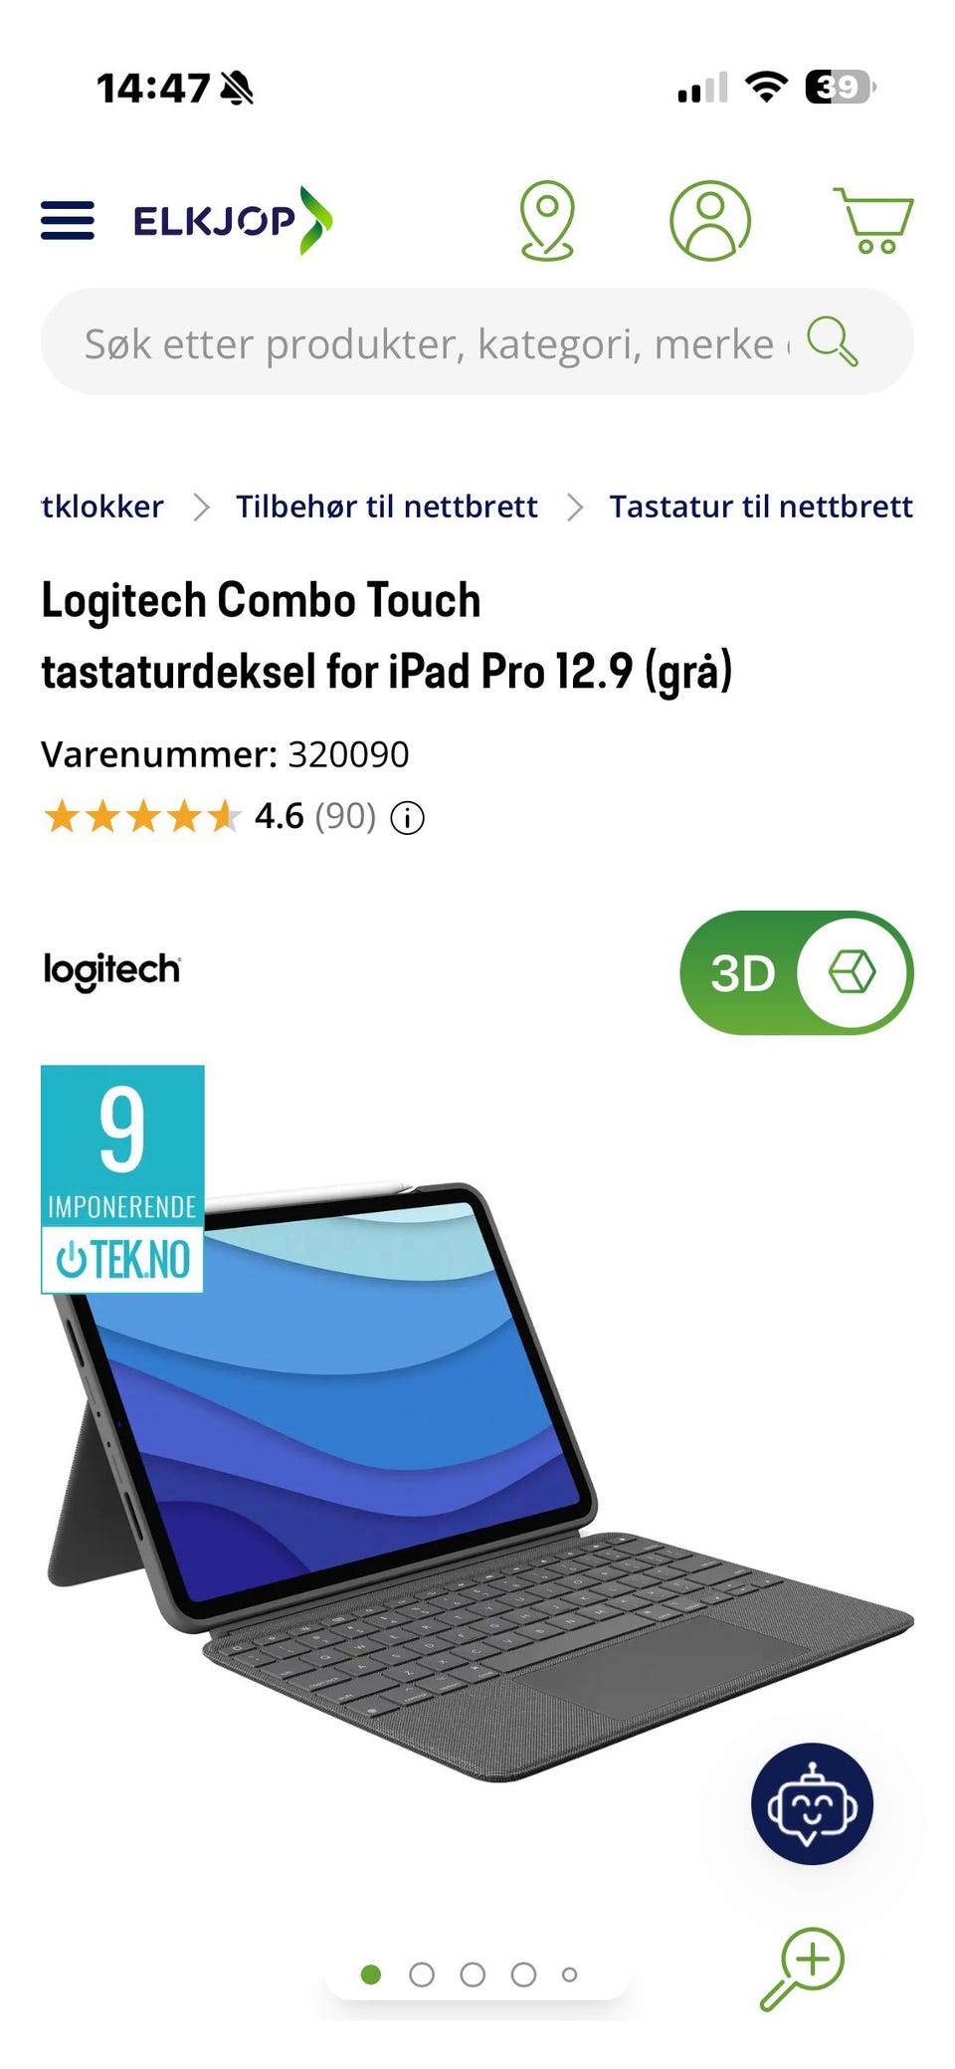Select the first image carousel dot

click(371, 1974)
